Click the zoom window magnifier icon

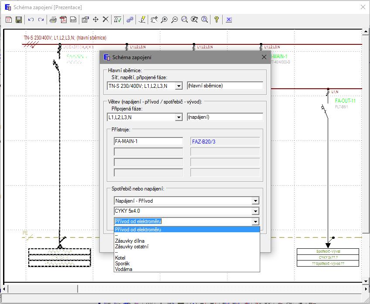pyautogui.click(x=184, y=20)
